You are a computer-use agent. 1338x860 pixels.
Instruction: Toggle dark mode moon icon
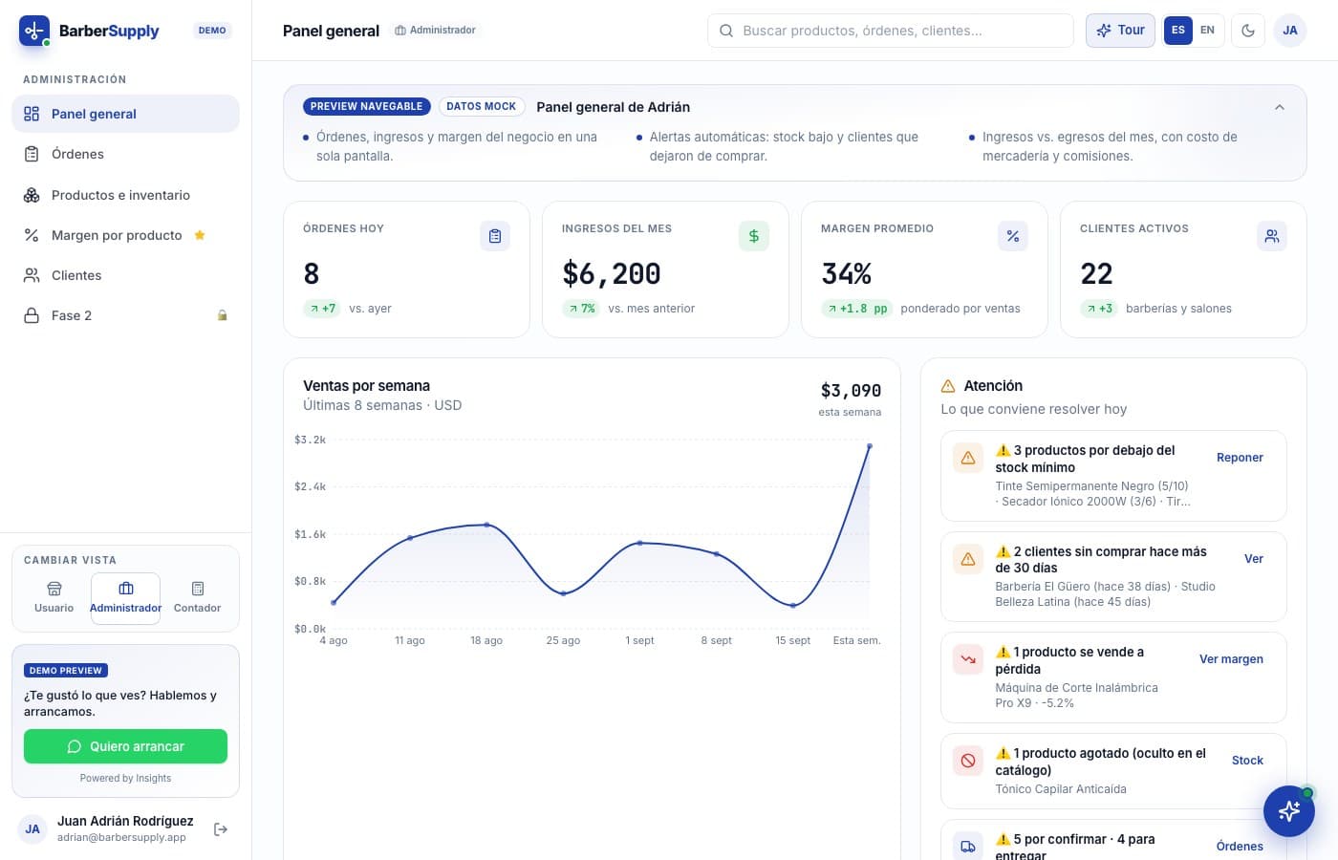click(x=1248, y=31)
